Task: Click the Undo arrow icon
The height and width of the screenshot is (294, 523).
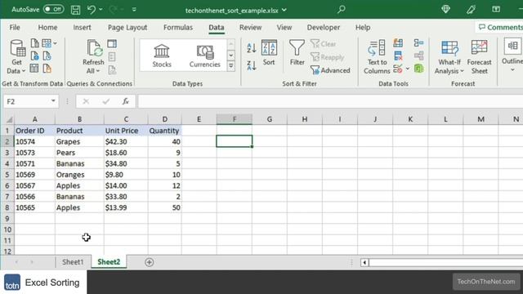Action: coord(91,9)
